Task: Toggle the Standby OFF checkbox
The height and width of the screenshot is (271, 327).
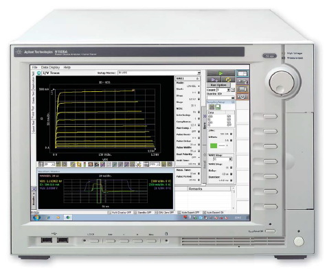Action: (135, 213)
